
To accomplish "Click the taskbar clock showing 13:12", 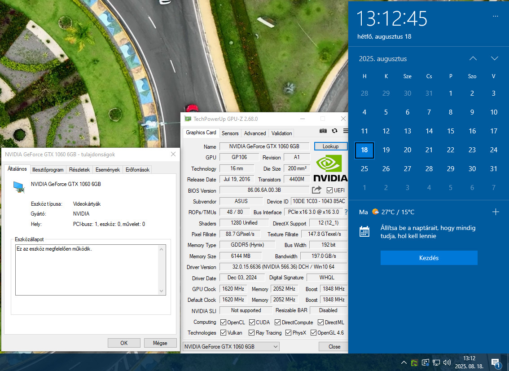I will pos(469,362).
